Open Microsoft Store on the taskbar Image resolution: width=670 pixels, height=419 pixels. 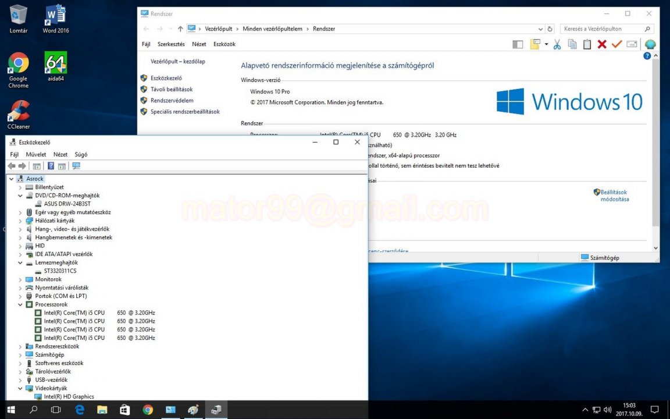click(x=125, y=410)
